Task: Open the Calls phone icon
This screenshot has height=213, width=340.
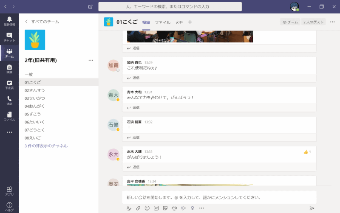Action: [x=9, y=101]
